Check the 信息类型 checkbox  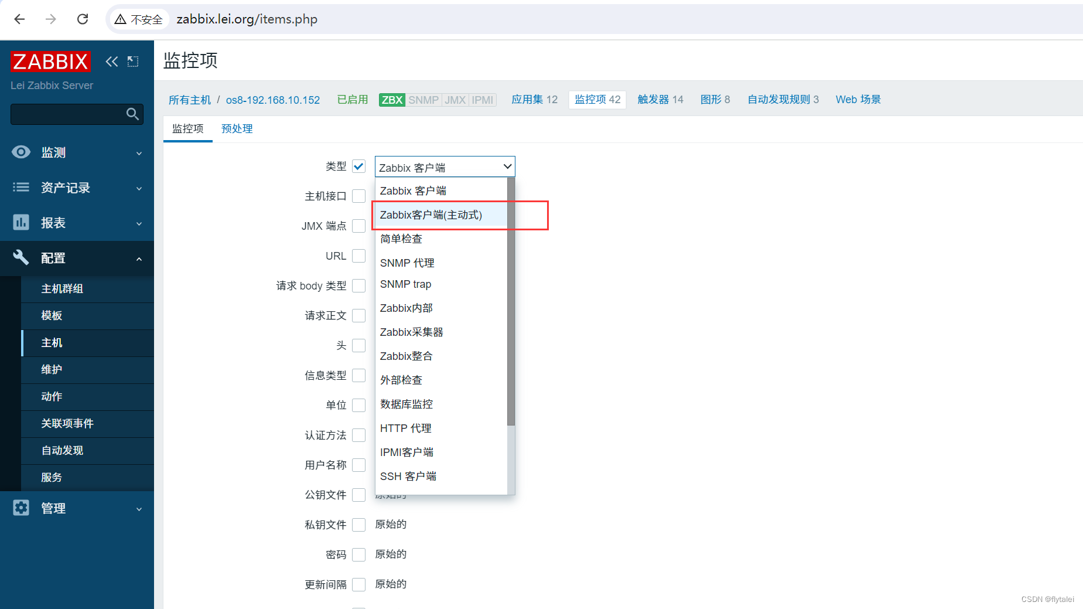[359, 376]
